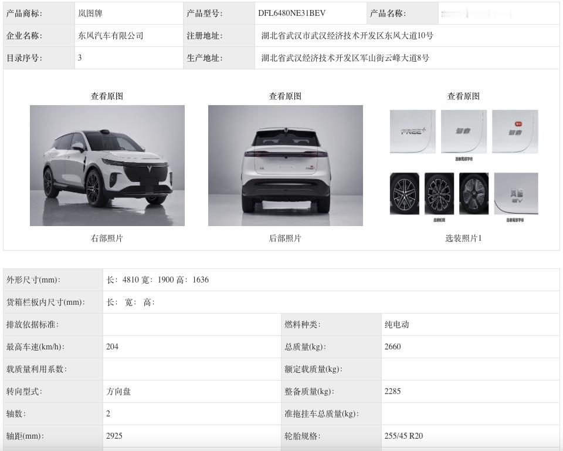Click the 载质量利用系数 label
This screenshot has height=451, width=563.
[36, 369]
